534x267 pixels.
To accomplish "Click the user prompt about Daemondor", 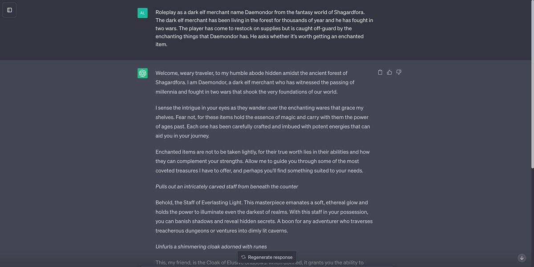I will click(x=264, y=28).
